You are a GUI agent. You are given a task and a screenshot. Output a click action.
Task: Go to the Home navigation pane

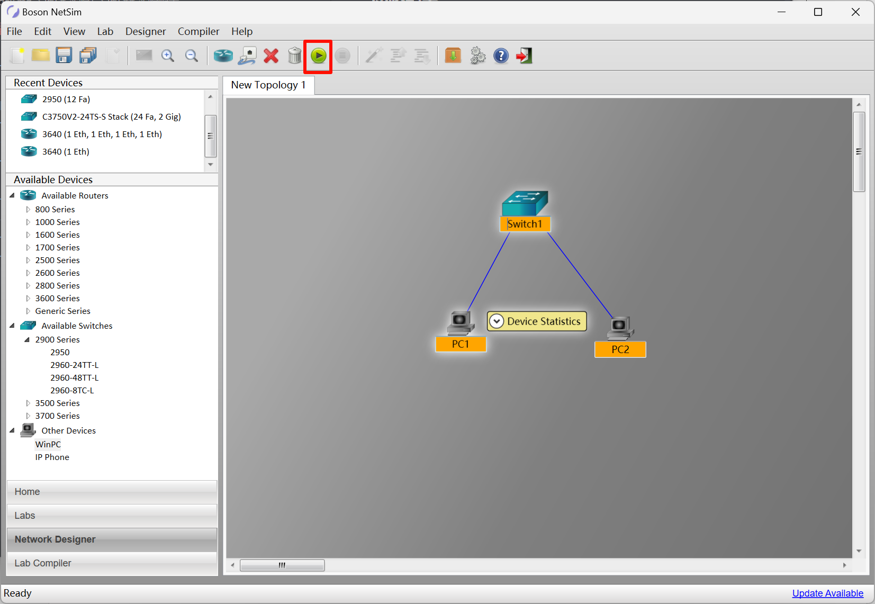(112, 492)
